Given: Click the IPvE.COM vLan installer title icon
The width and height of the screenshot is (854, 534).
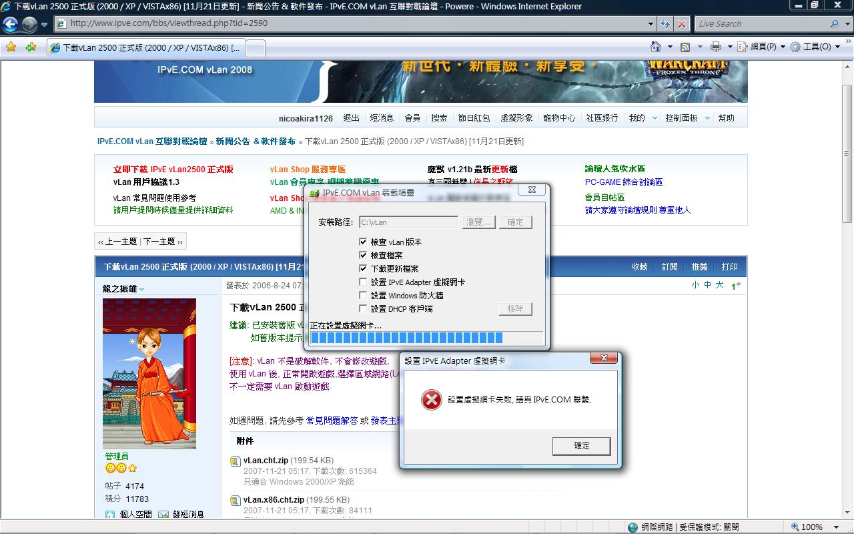Looking at the screenshot, I should [x=314, y=193].
